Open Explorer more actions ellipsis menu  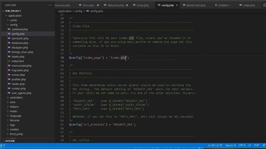(x=50, y=5)
